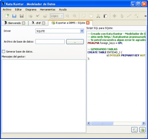Click the greyed note icon in the toolbar
This screenshot has width=148, height=139.
click(x=83, y=16)
